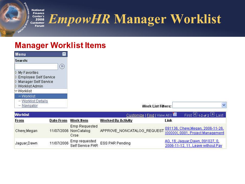Image resolution: width=245 pixels, height=184 pixels.
Task: Click the 1-2 of 2 row counter
Action: pos(204,116)
